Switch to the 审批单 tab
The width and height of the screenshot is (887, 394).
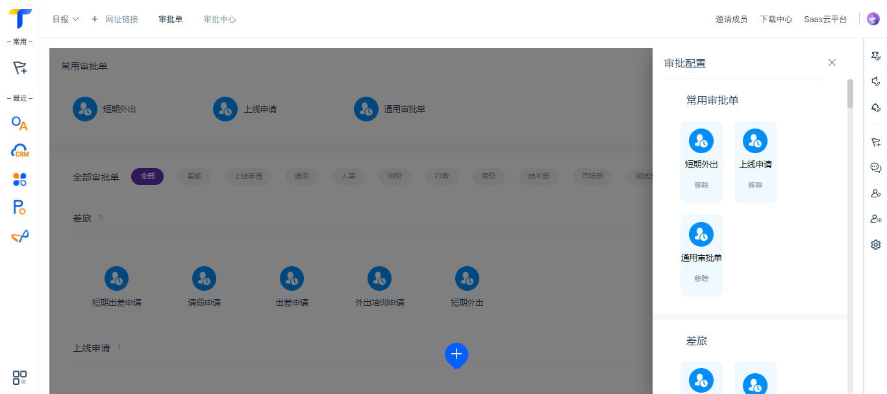tap(171, 19)
